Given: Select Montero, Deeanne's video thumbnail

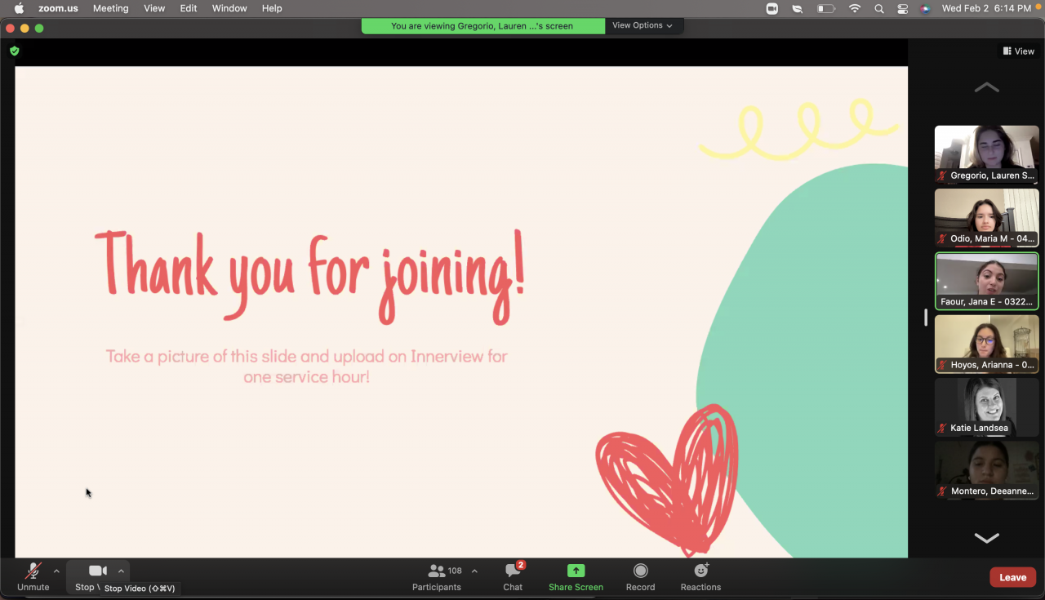Looking at the screenshot, I should (x=986, y=470).
